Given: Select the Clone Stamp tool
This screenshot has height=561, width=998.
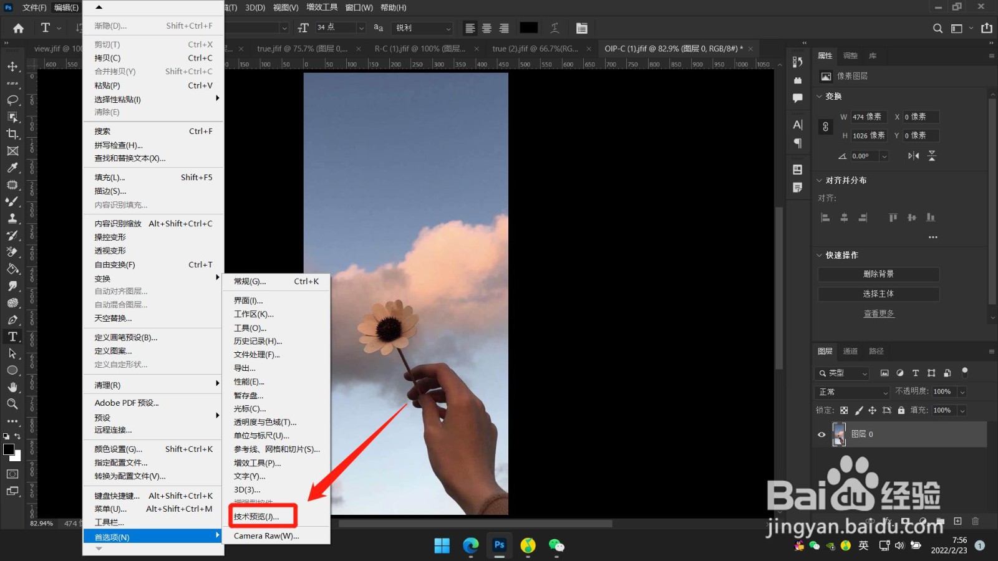Looking at the screenshot, I should point(12,218).
